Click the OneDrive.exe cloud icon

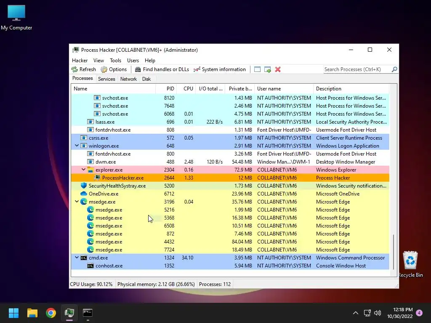[84, 193]
